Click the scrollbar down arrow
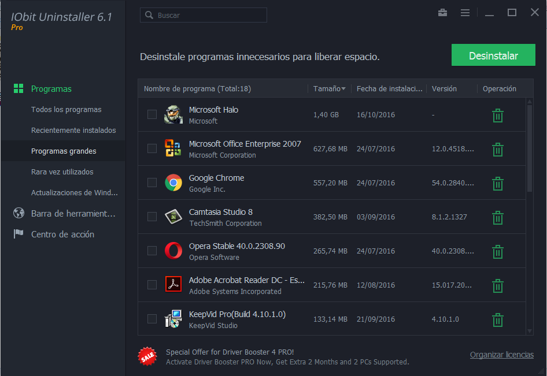The width and height of the screenshot is (547, 376). click(530, 331)
